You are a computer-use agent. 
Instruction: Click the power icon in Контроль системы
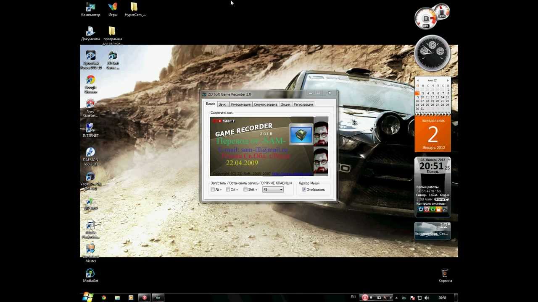tap(421, 209)
